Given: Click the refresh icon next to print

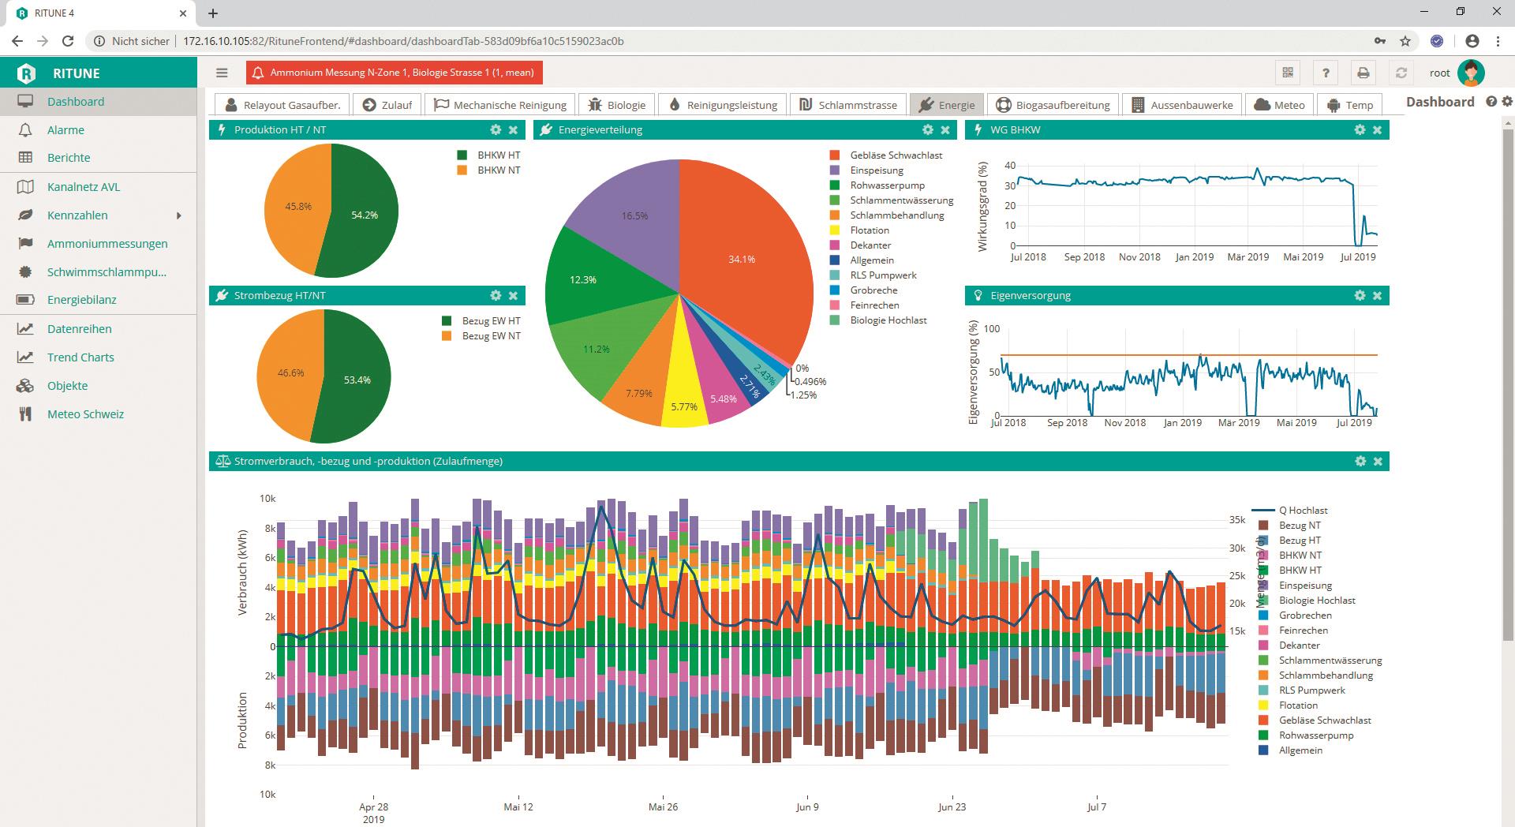Looking at the screenshot, I should (1401, 72).
